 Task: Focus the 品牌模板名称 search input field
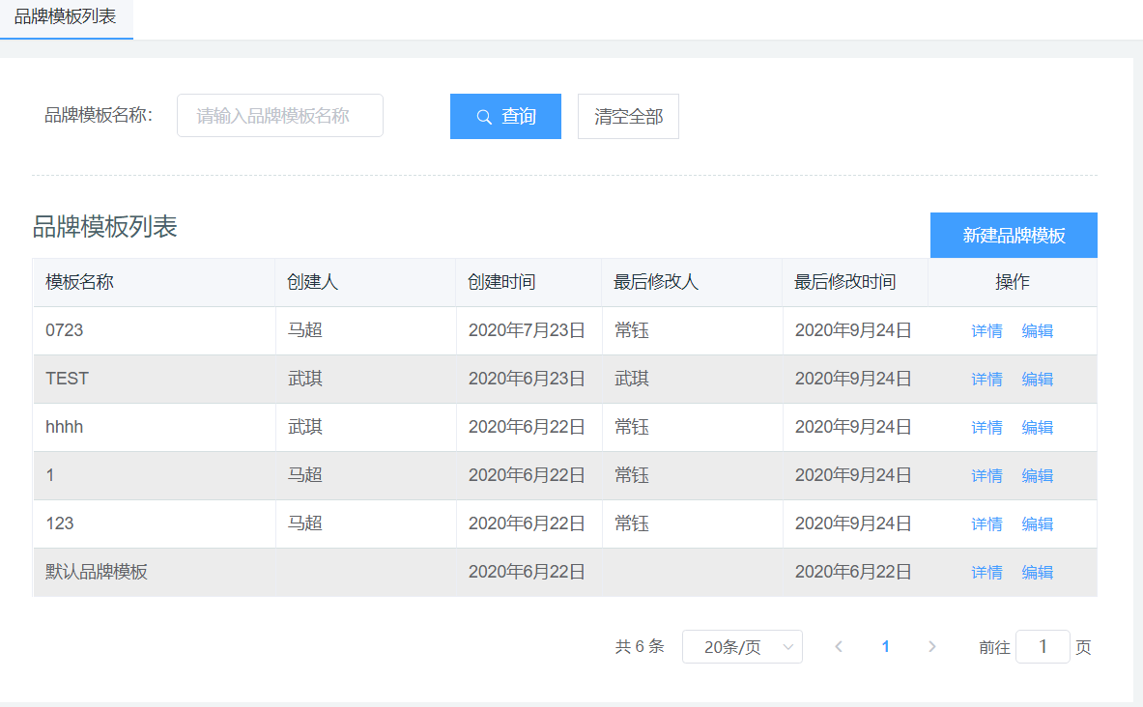coord(280,116)
